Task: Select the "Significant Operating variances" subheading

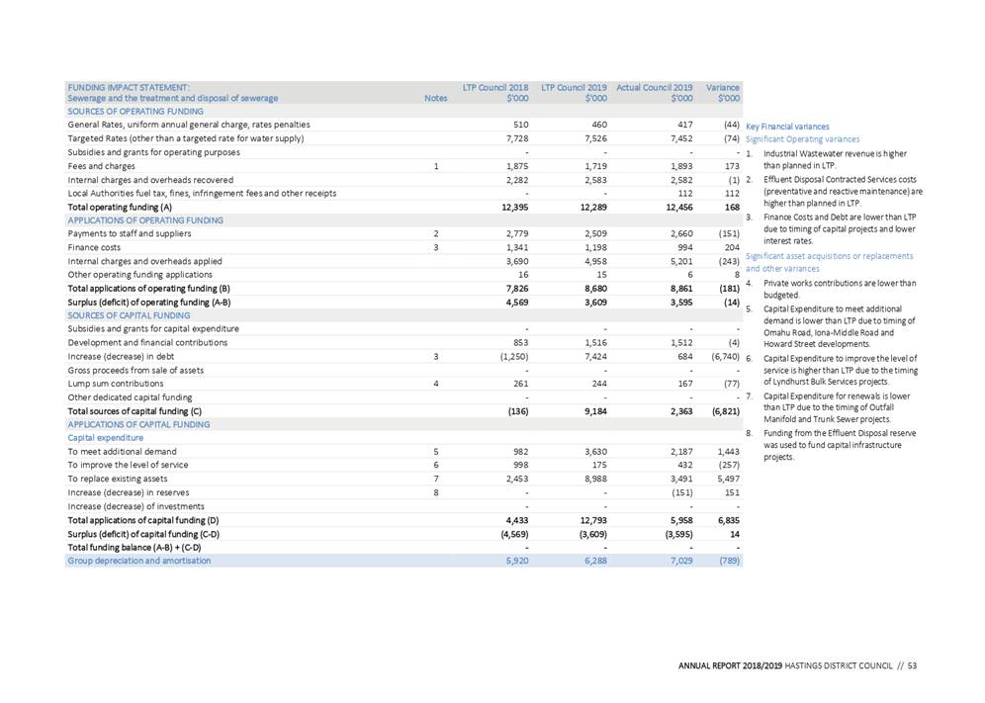Action: [x=803, y=138]
